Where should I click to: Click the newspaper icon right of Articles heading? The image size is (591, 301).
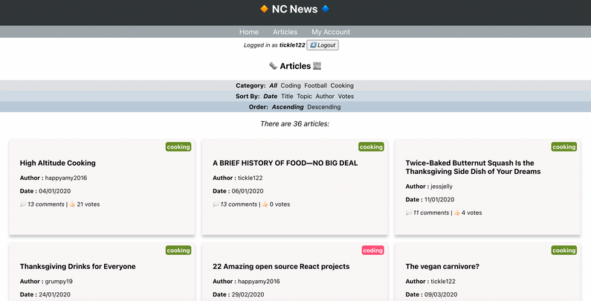317,66
